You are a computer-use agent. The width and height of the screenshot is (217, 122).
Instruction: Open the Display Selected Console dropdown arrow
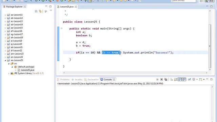pos(197,79)
